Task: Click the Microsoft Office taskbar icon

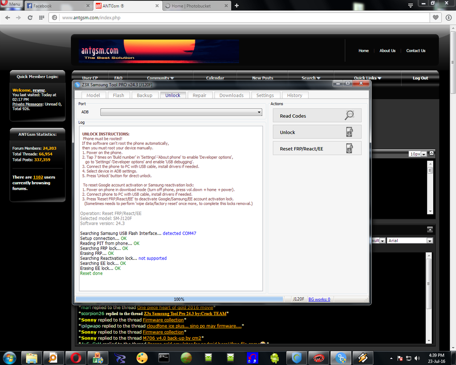Action: (x=98, y=358)
